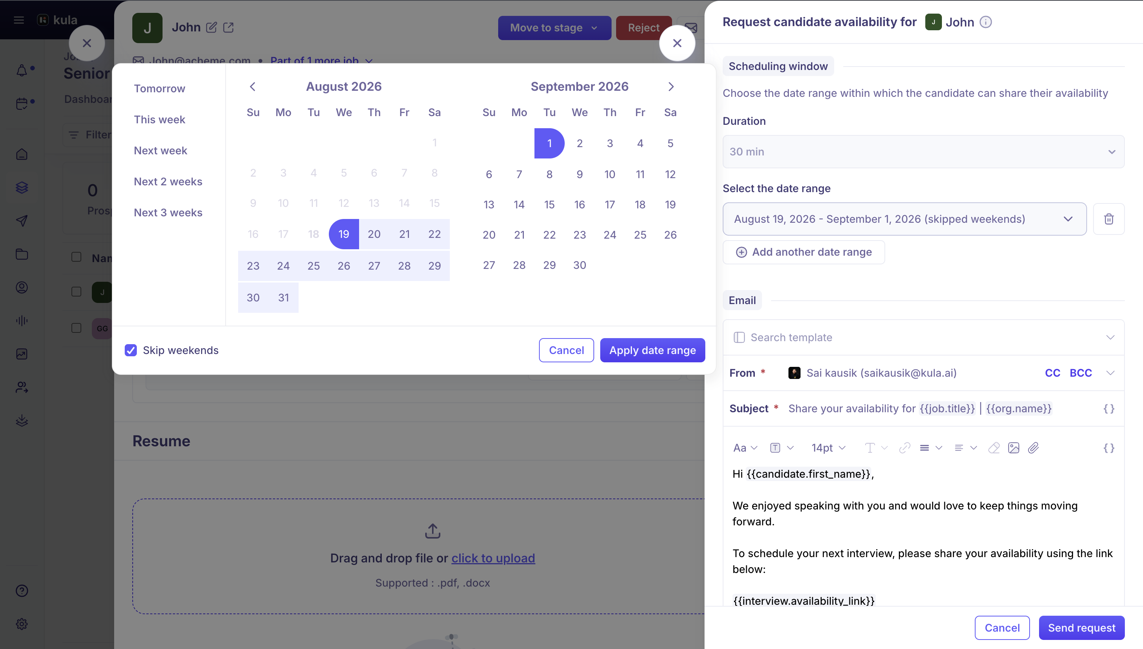
Task: Open variables braces in Subject field
Action: 1109,409
